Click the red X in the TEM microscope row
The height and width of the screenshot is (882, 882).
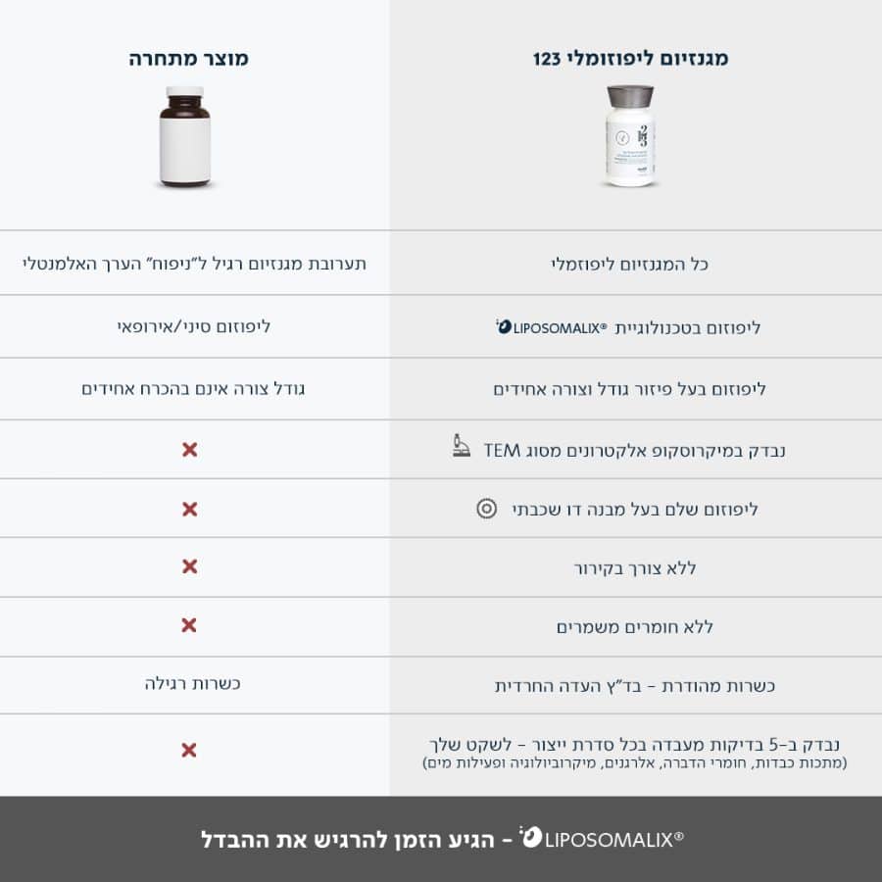[x=190, y=450]
